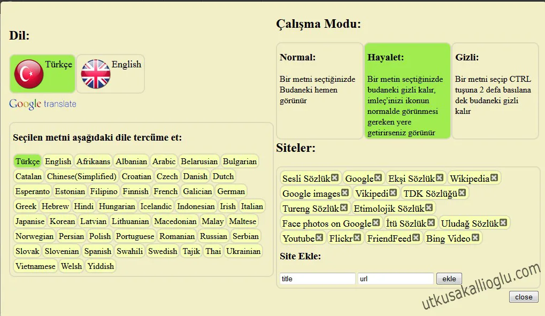The width and height of the screenshot is (545, 316).
Task: Remove Ekşi Sözlük via its x icon
Action: click(x=440, y=178)
